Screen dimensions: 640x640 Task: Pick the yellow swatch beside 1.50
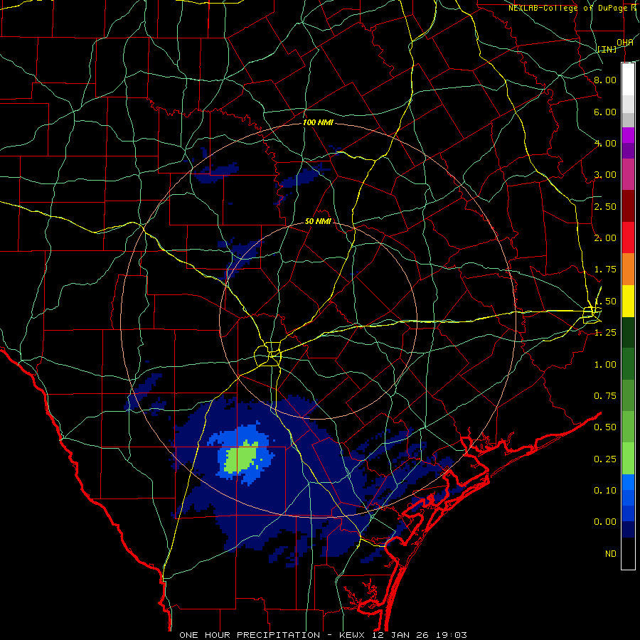pyautogui.click(x=628, y=301)
